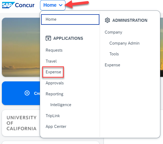Screen dimensions: 163x144
Task: Open Tools under Company
Action: (x=114, y=54)
